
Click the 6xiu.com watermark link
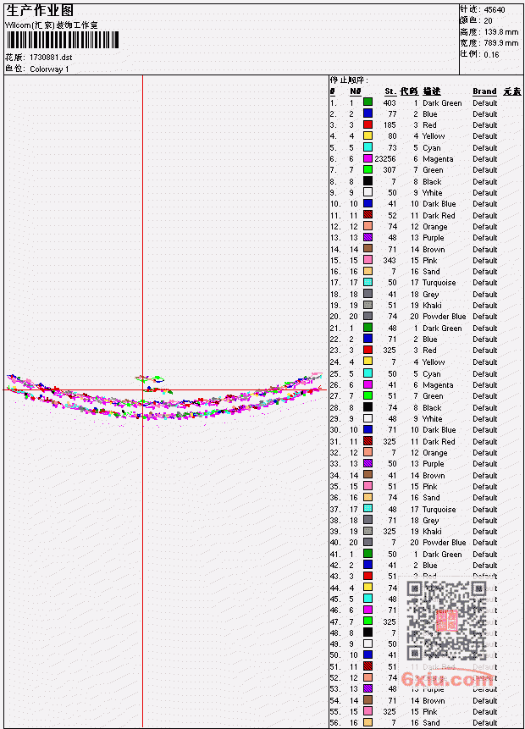pyautogui.click(x=447, y=679)
